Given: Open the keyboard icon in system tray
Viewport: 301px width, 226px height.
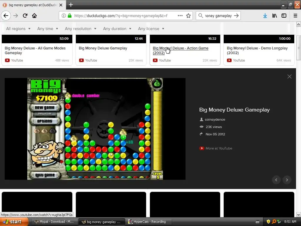Looking at the screenshot, I should (257, 222).
